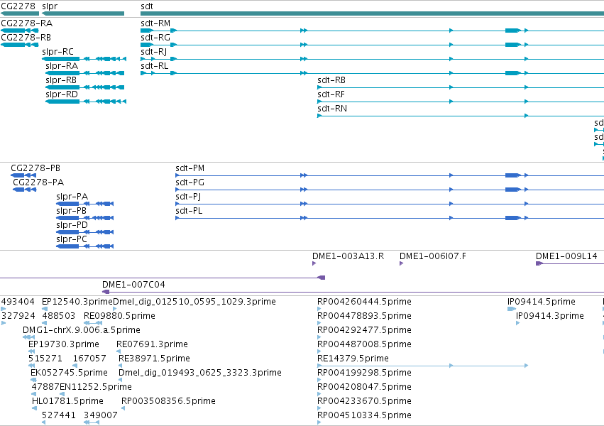This screenshot has height=426, width=604.
Task: Select the sdt-RM transcript label
Action: 155,23
